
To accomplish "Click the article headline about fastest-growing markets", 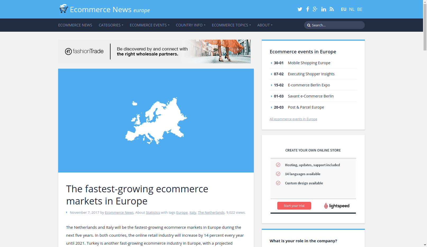I will coord(137,195).
